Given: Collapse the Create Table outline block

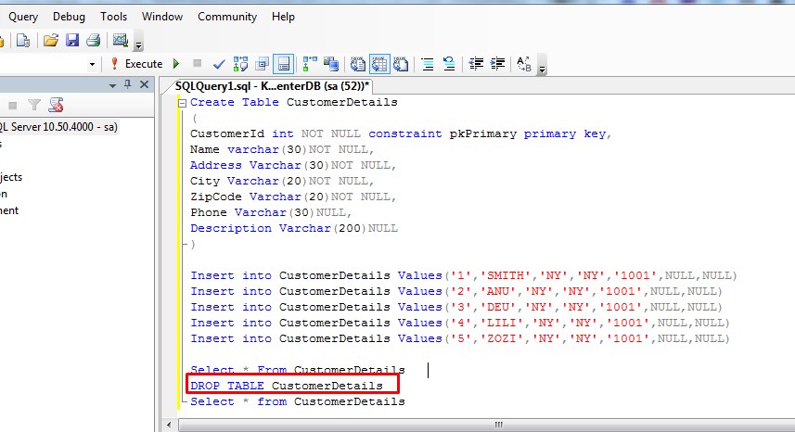Looking at the screenshot, I should tap(182, 103).
